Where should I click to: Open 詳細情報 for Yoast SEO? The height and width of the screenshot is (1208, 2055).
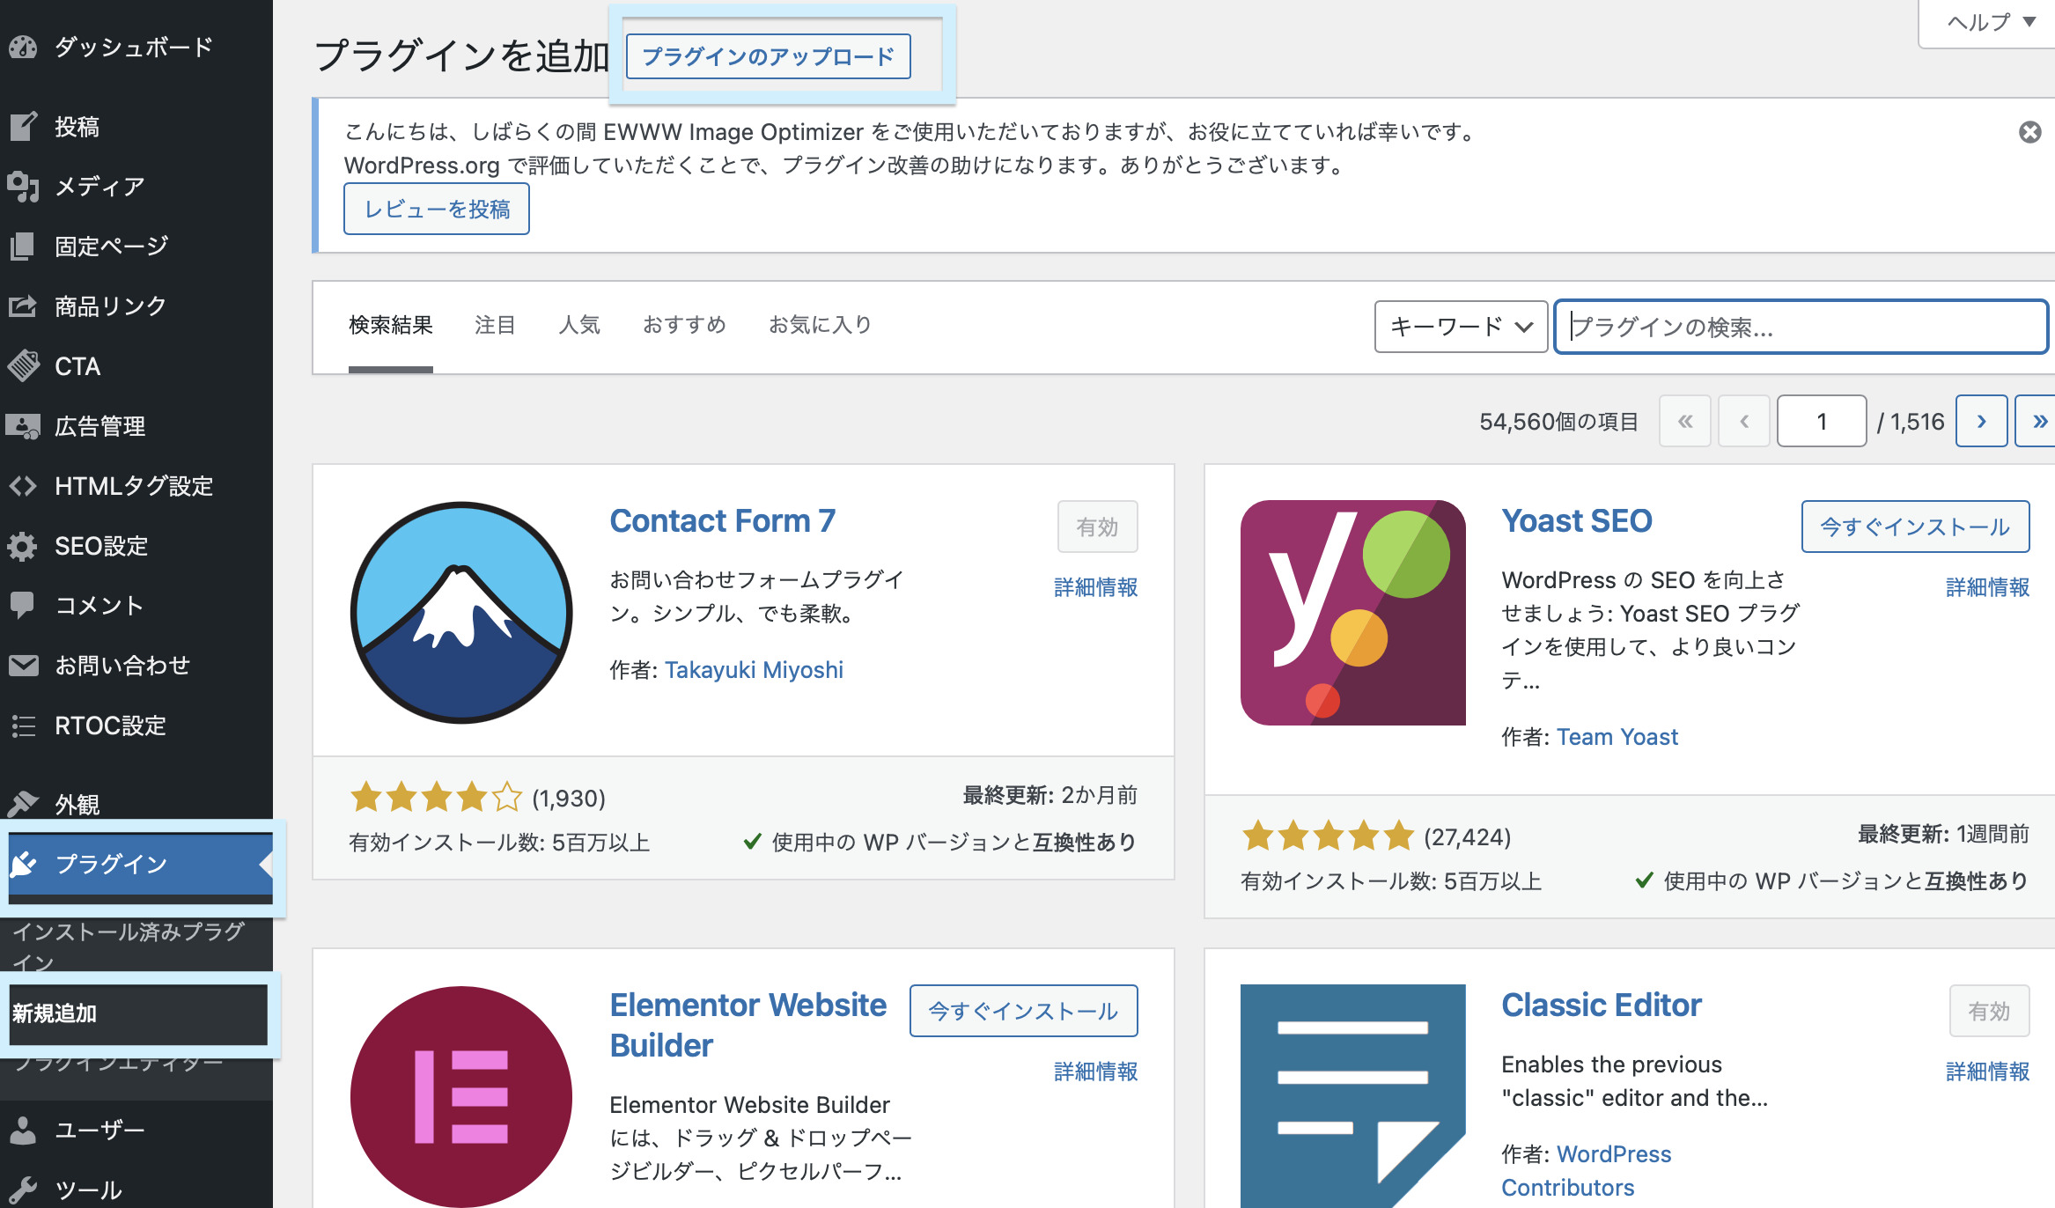pos(1988,587)
